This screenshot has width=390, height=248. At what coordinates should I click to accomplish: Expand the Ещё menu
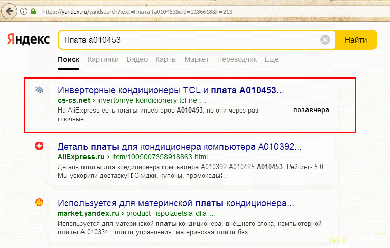[x=271, y=59]
